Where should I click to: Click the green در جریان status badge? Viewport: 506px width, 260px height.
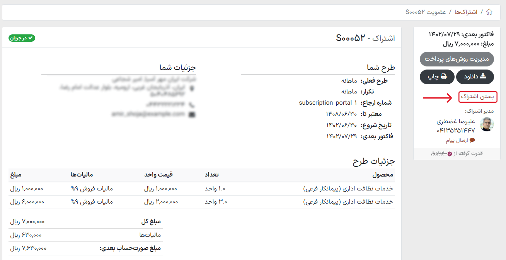(x=22, y=38)
